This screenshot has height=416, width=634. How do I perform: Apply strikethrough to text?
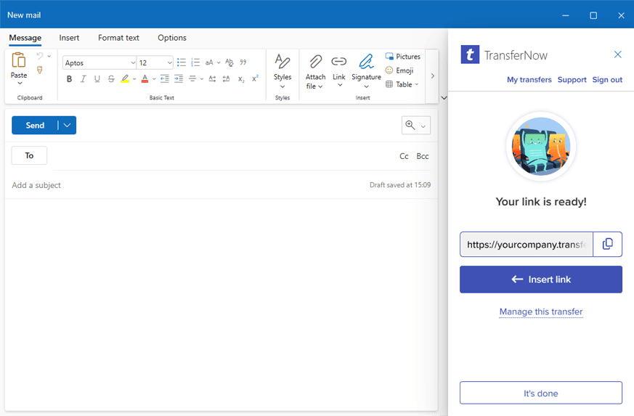tap(111, 79)
